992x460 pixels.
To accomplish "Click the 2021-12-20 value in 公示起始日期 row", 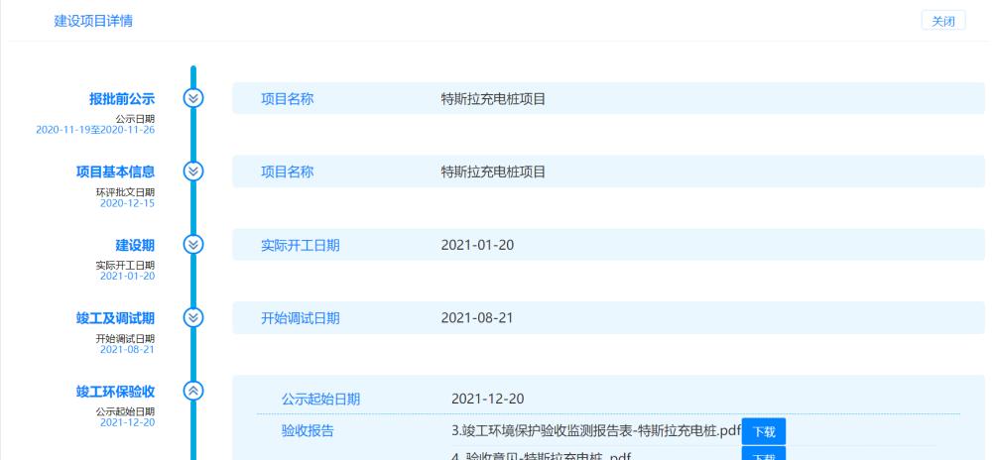I will (488, 399).
